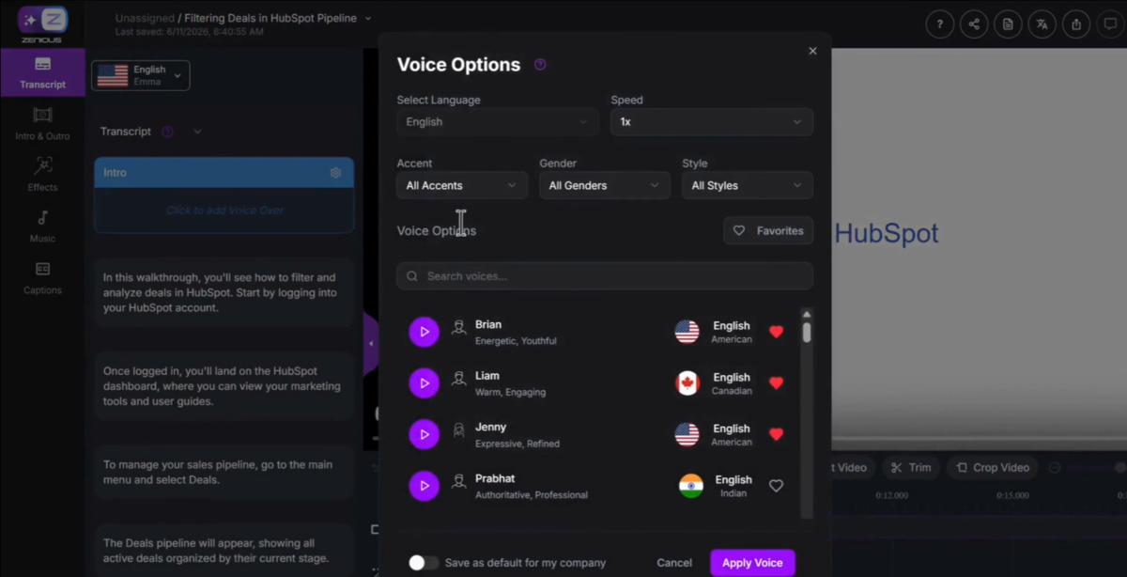Click to add Voice Over placeholder

pos(224,211)
